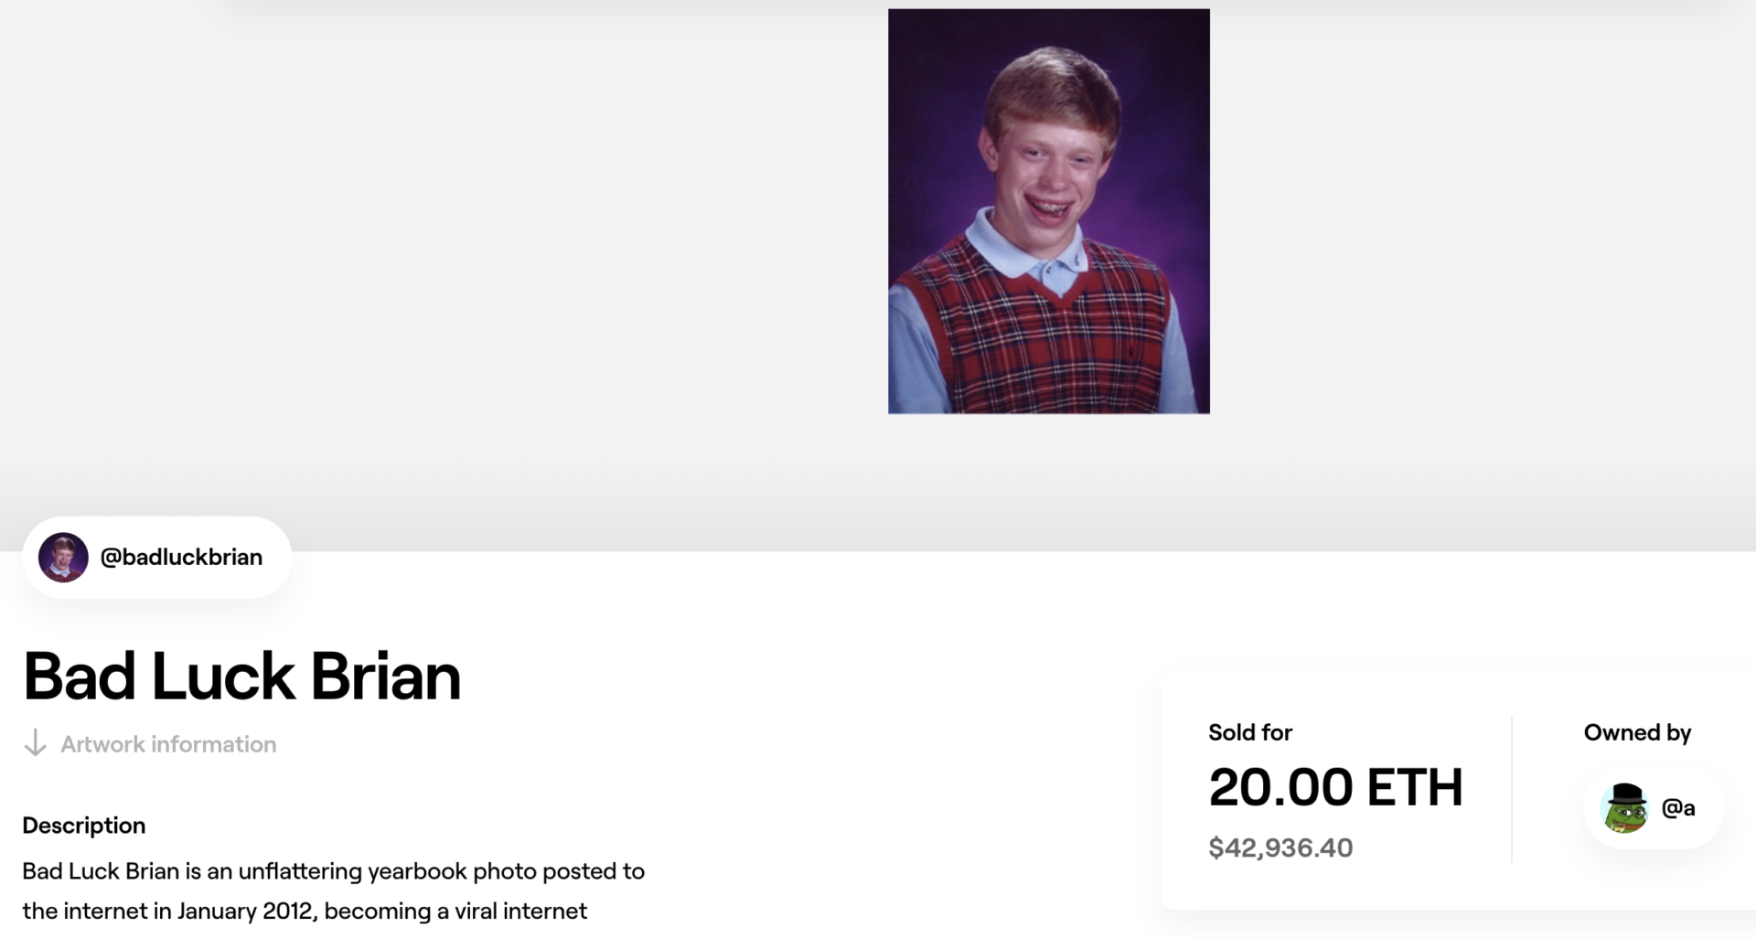The width and height of the screenshot is (1756, 938).
Task: Jump to Artwork information section
Action: [x=168, y=744]
